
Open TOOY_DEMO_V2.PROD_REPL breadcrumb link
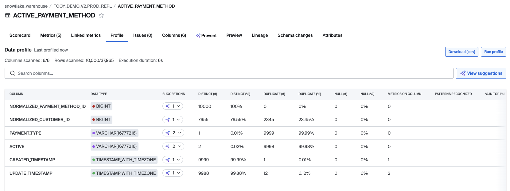tap(83, 6)
